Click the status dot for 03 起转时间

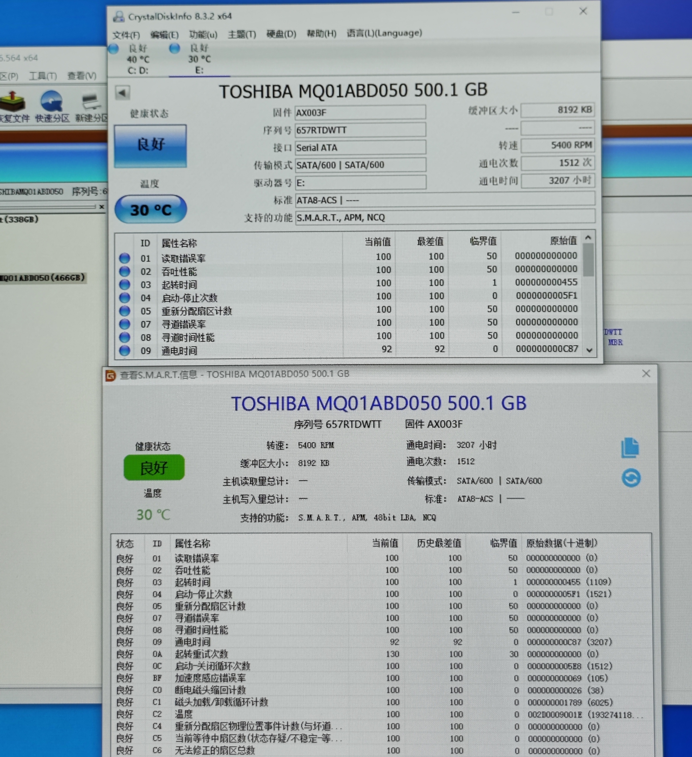coord(125,284)
